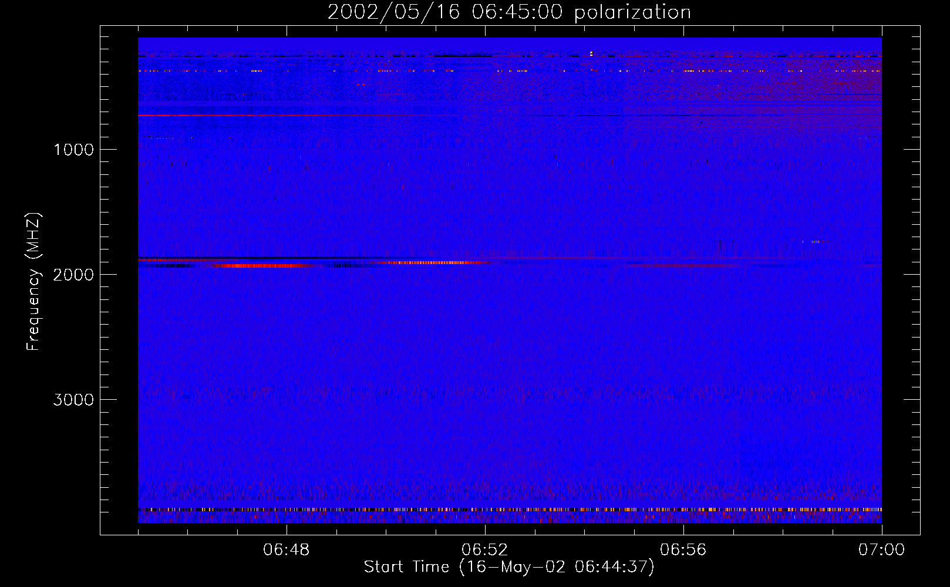Click the orange-yellow dashed band at spectrogram bottom

(510, 510)
